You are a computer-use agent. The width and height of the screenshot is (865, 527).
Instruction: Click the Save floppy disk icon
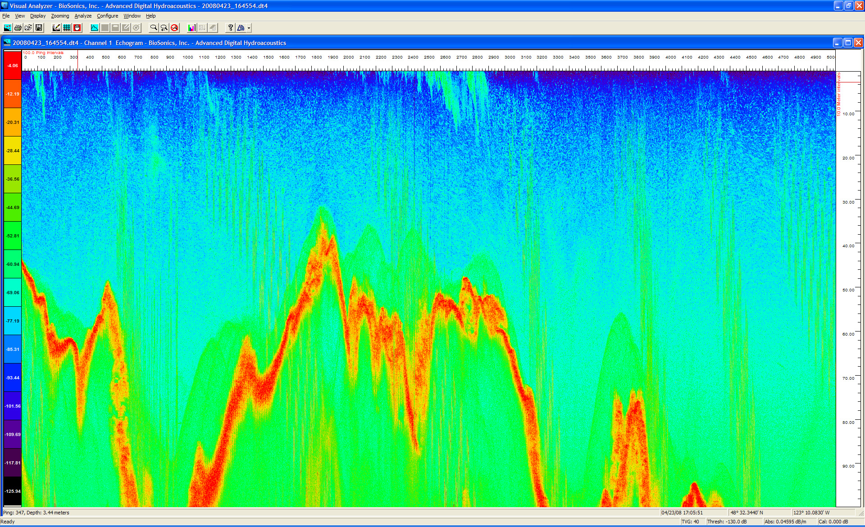39,28
